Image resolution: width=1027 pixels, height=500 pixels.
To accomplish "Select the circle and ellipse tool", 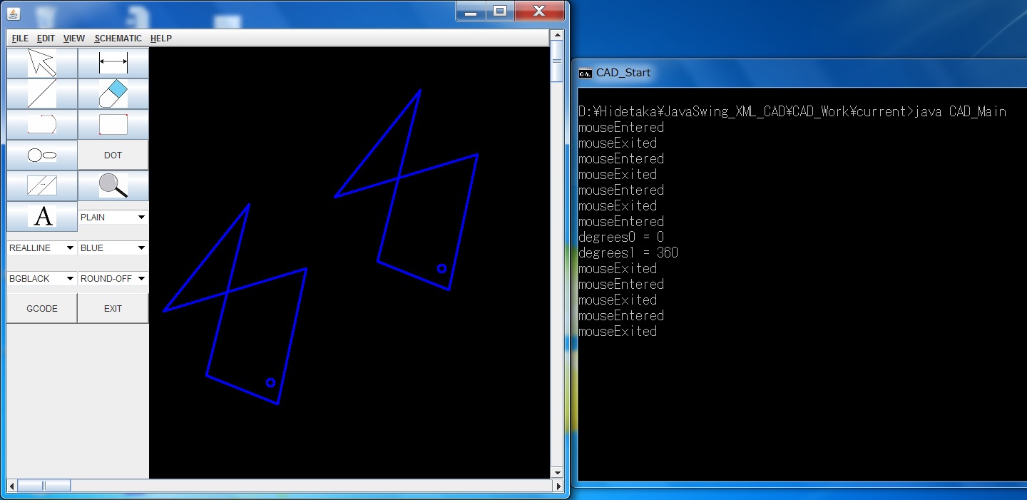I will (42, 155).
